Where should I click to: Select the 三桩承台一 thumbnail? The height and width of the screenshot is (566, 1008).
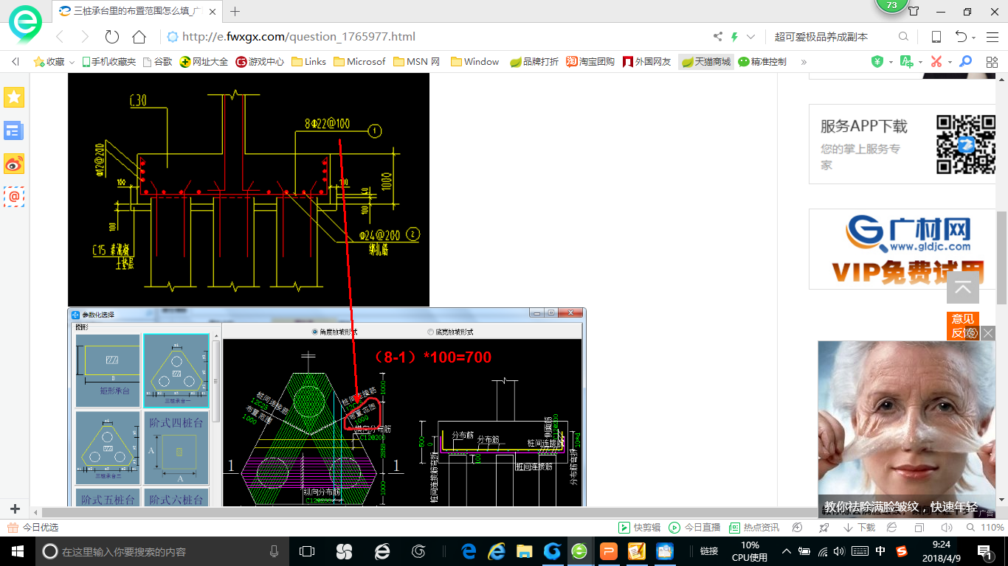point(176,371)
